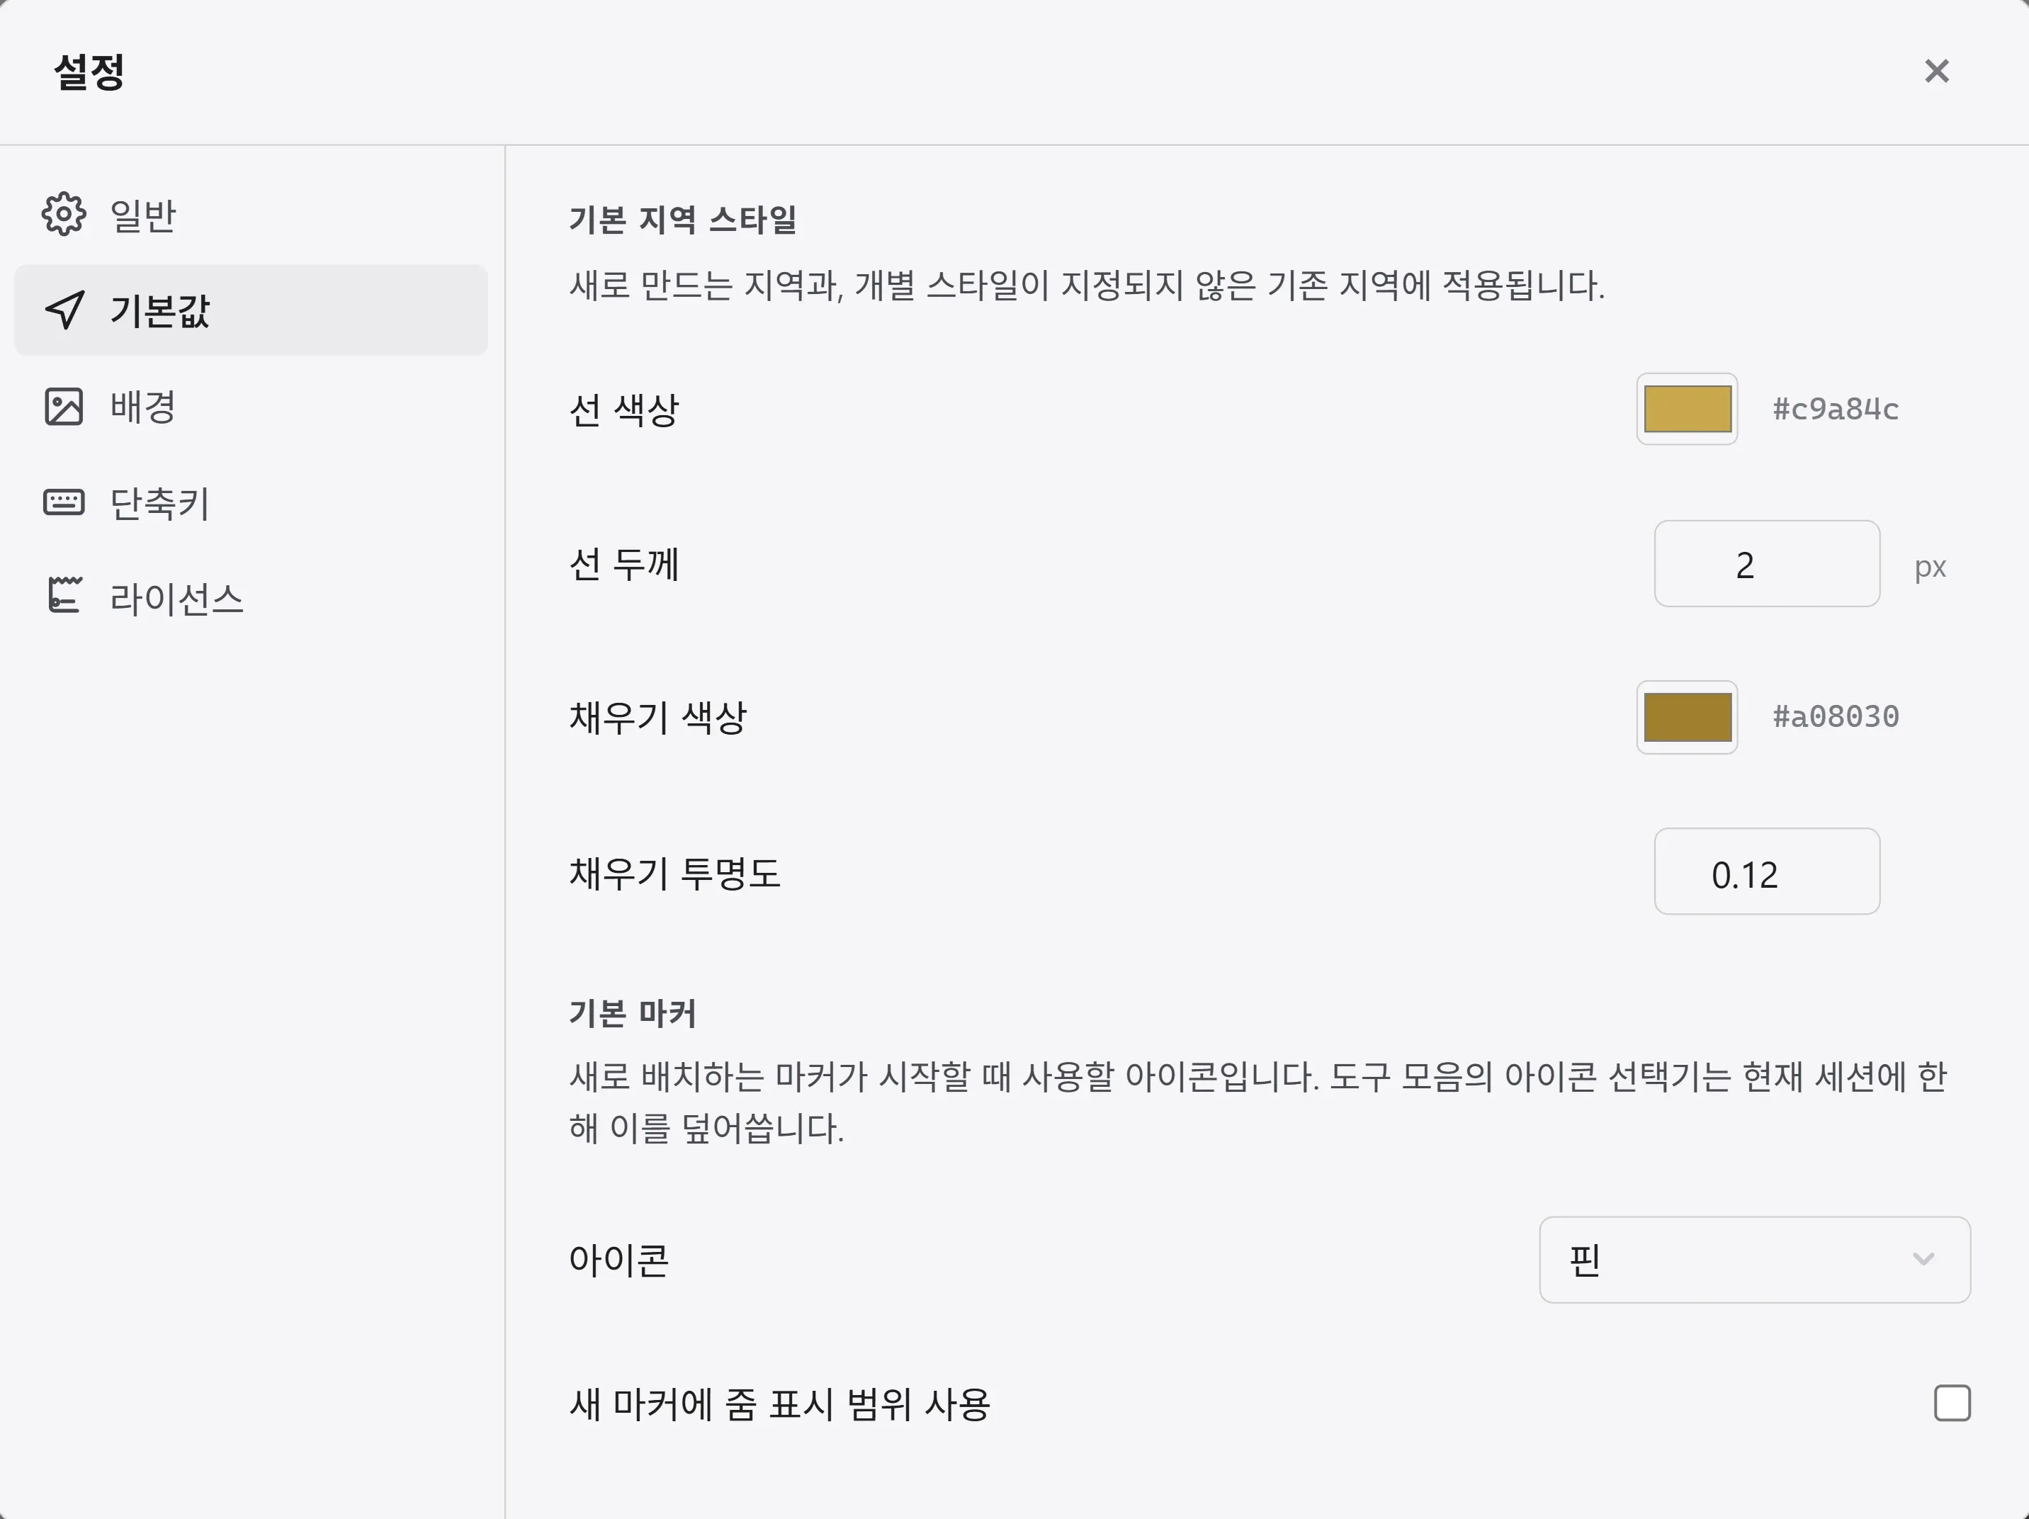2029x1519 pixels.
Task: Click the 채우기 색상 label
Action: pyautogui.click(x=657, y=717)
